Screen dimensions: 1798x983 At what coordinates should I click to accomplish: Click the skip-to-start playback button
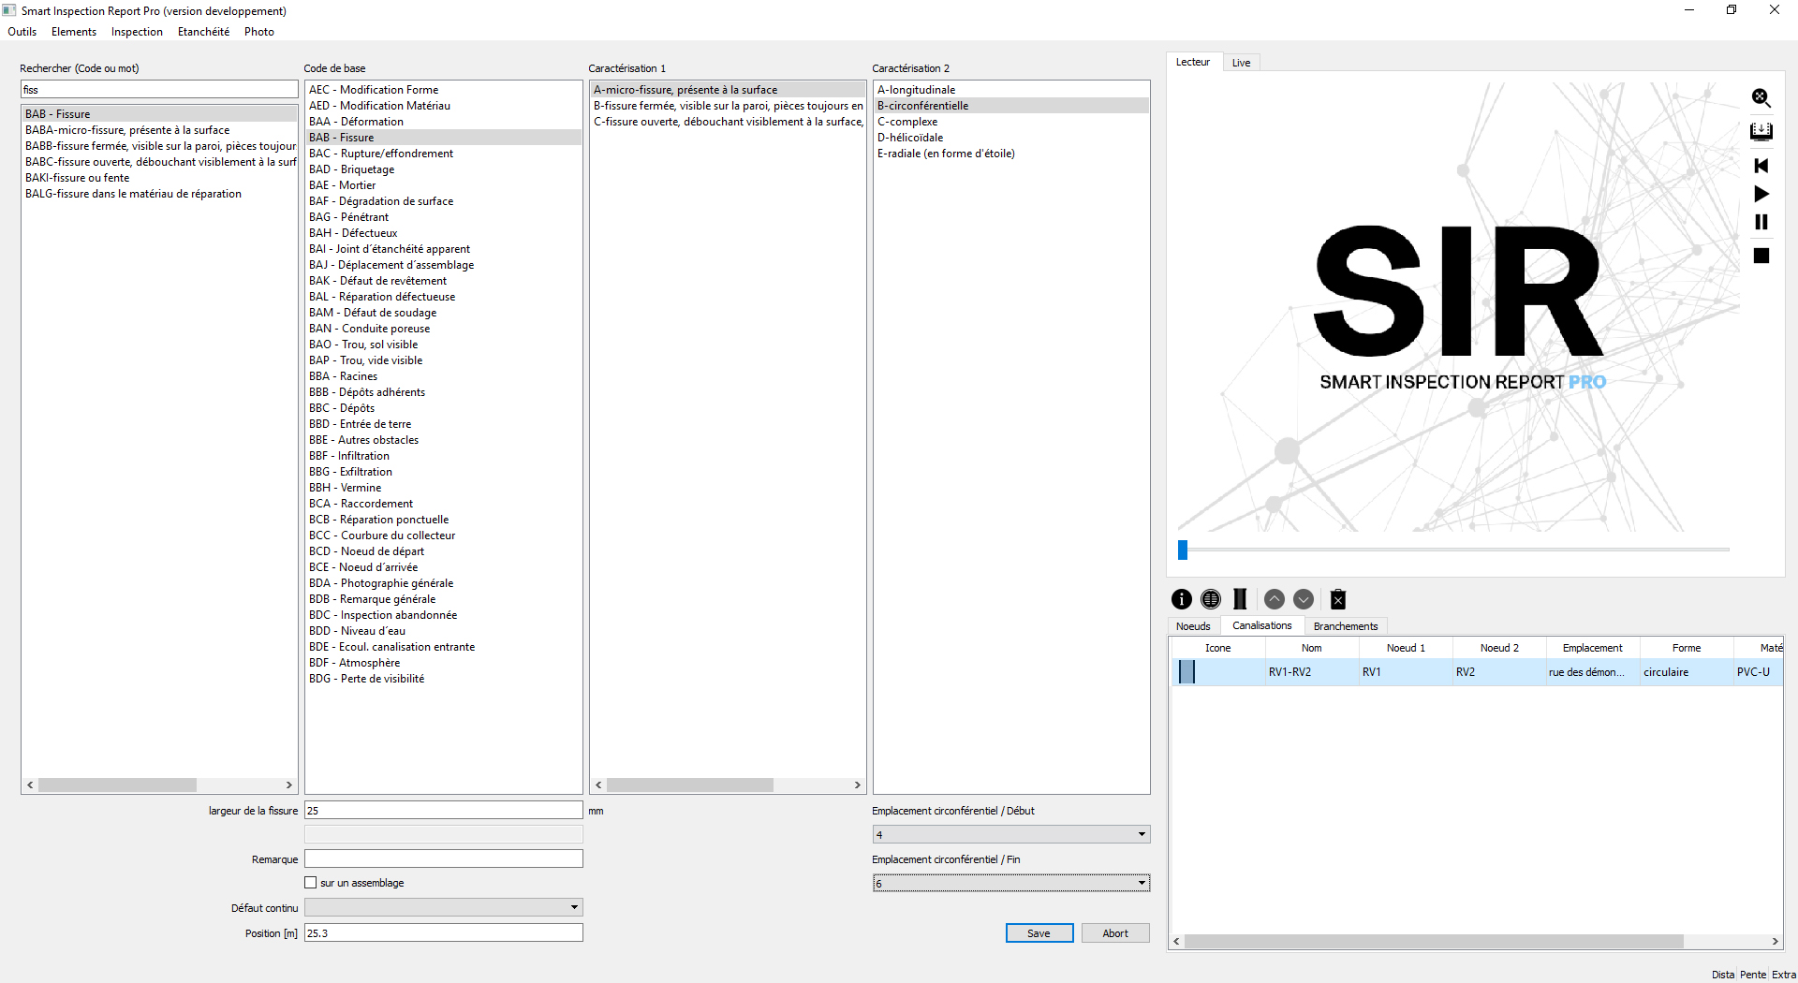click(1761, 166)
